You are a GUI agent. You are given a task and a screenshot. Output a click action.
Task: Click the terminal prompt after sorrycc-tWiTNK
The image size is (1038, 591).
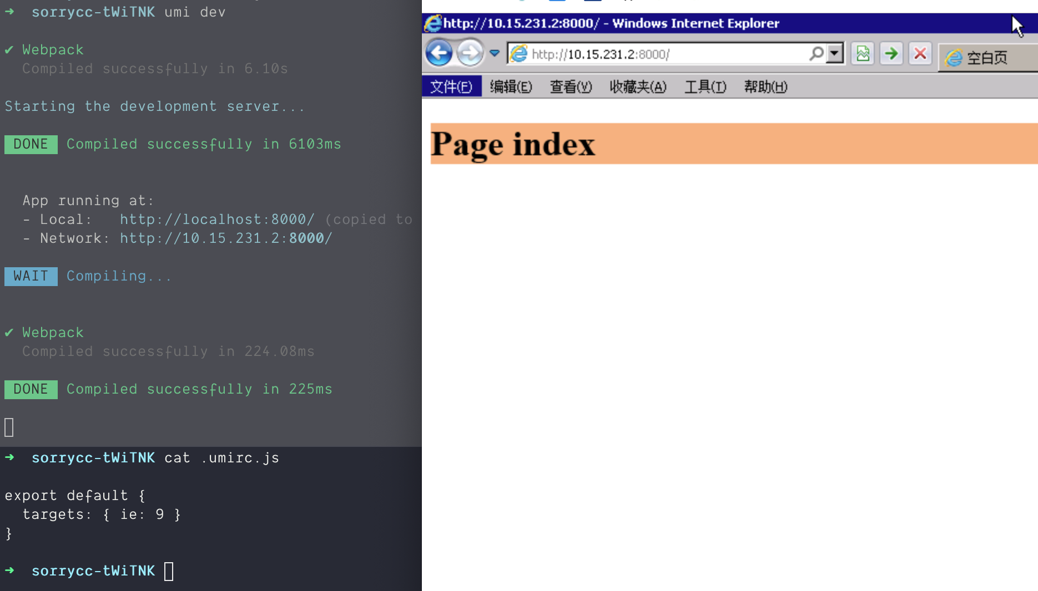coord(169,570)
